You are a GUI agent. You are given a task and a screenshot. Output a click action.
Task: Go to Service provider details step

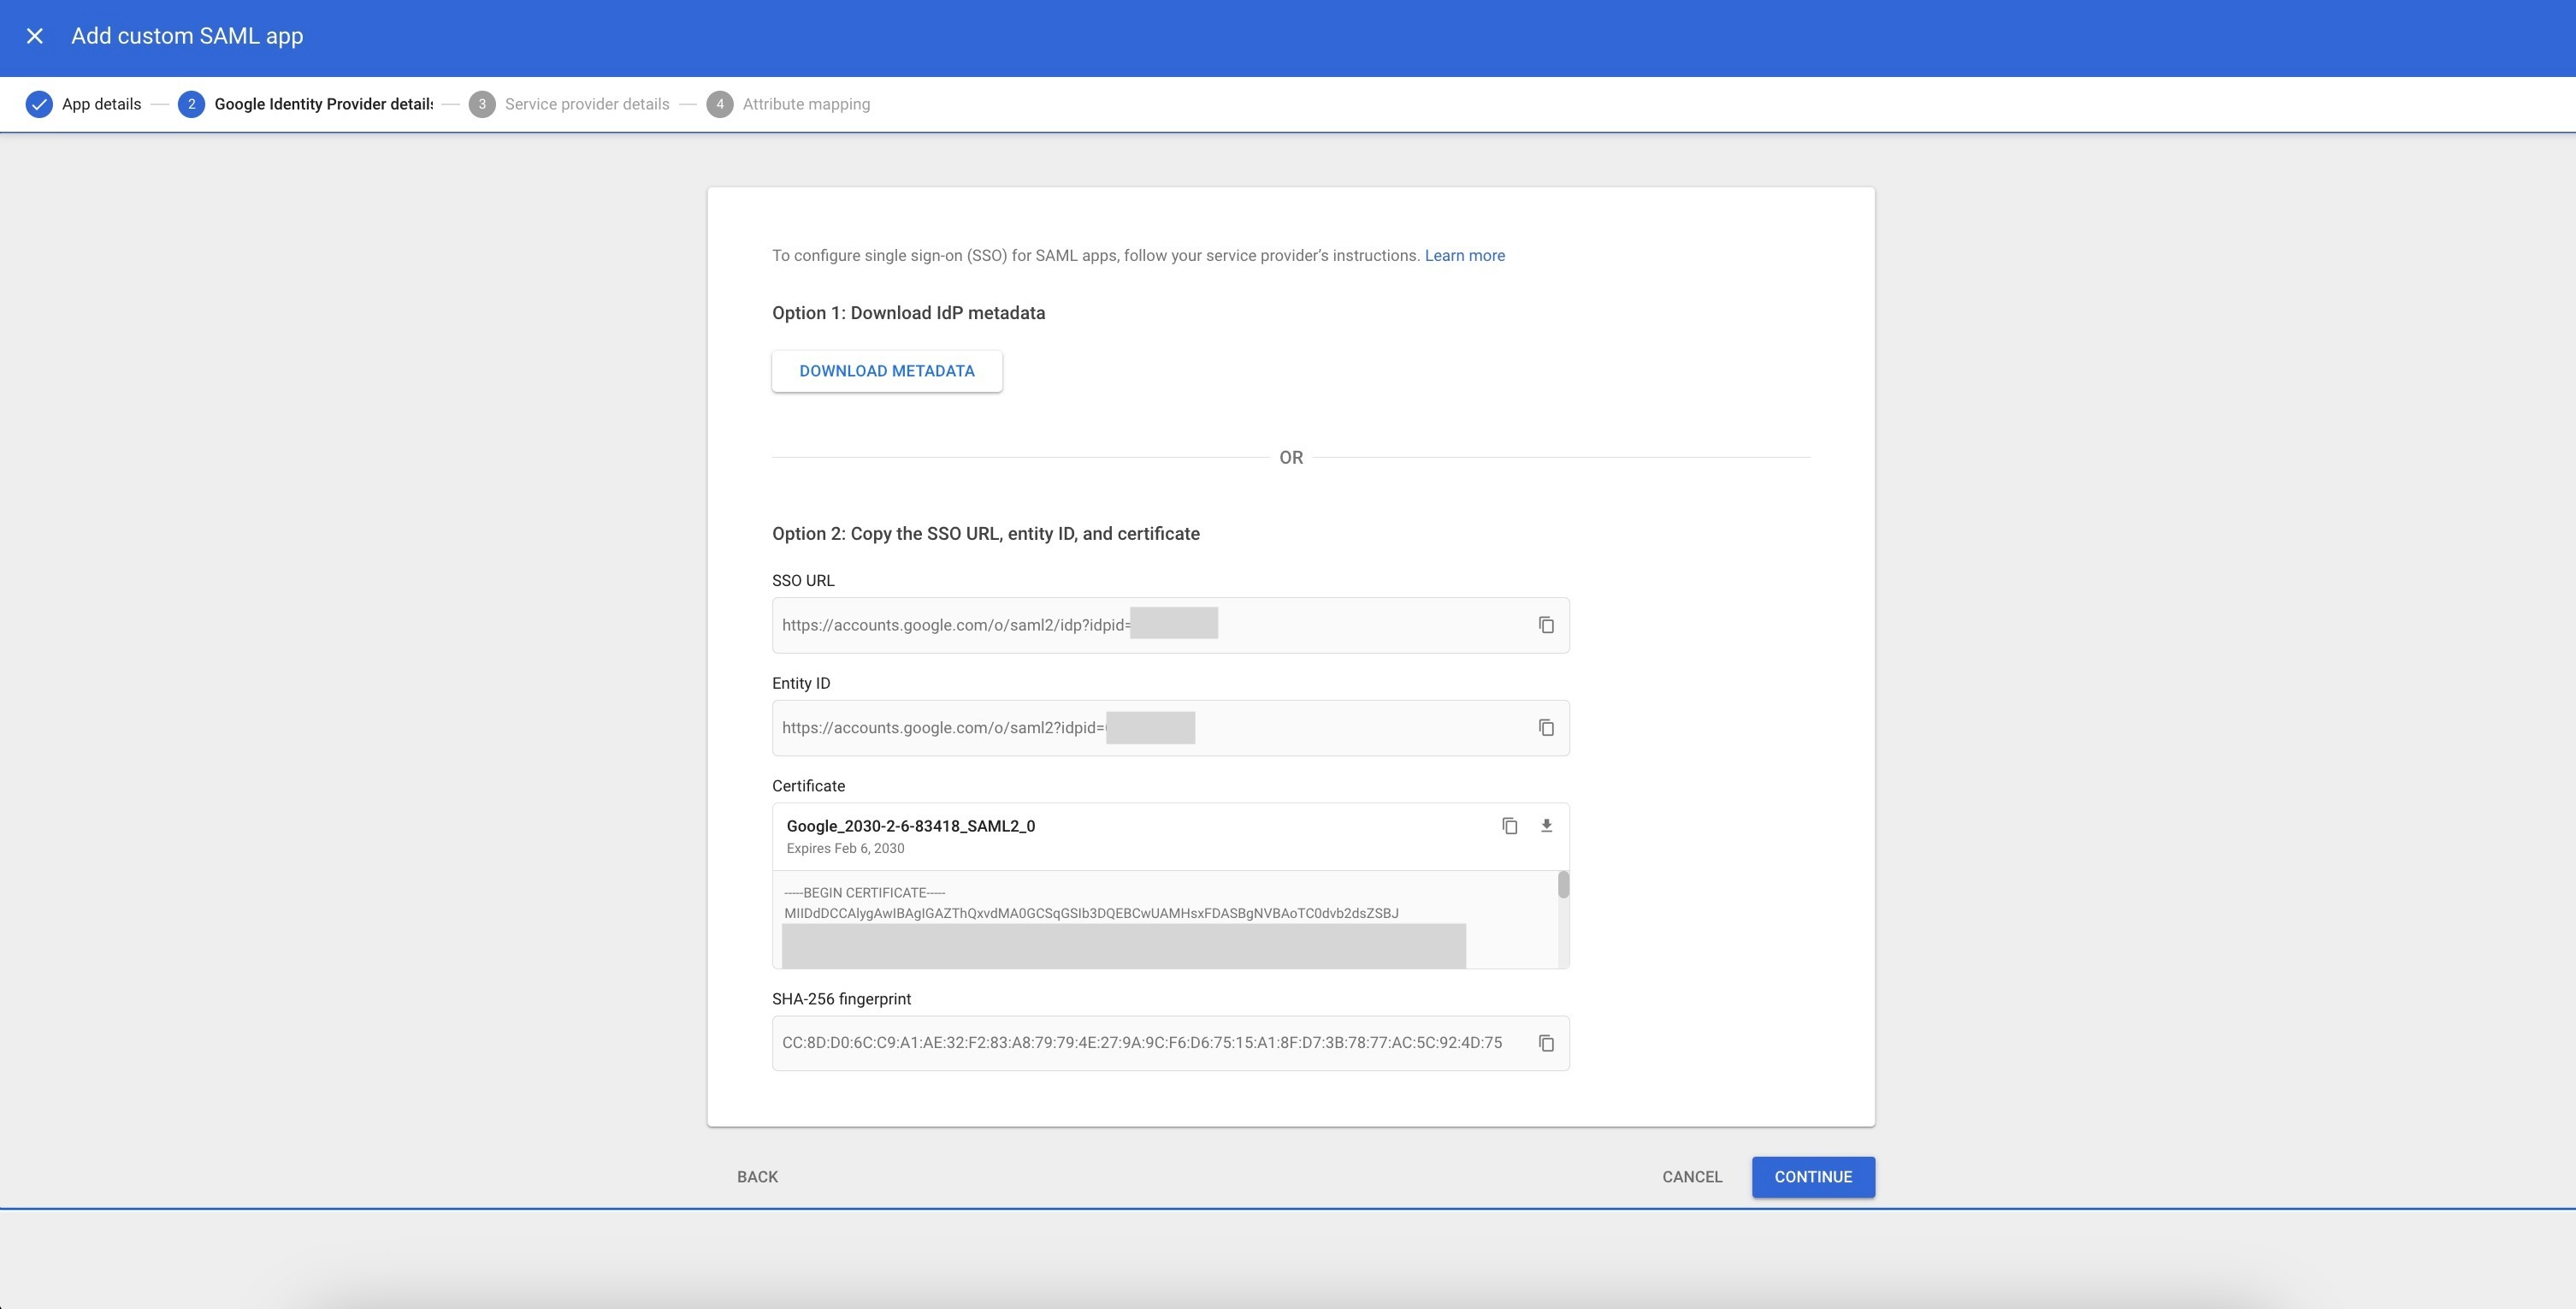[586, 104]
